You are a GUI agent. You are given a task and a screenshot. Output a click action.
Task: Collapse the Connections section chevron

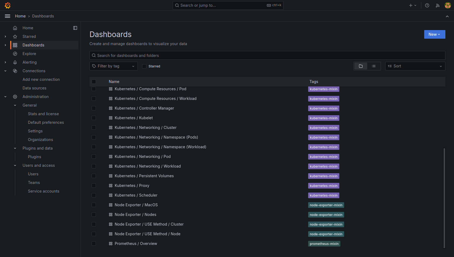5,71
